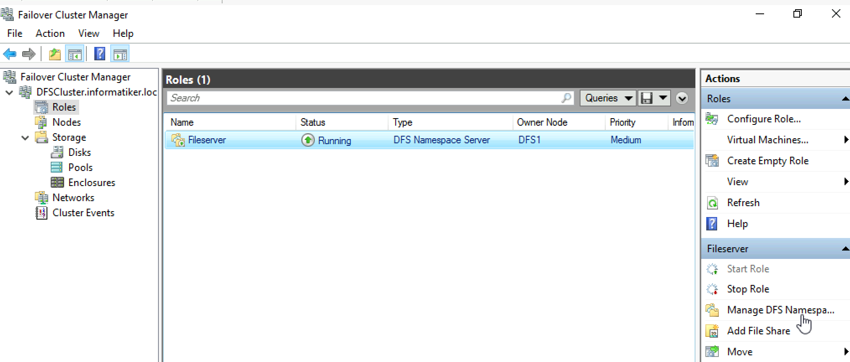
Task: Click the DFSCluster cluster icon in tree
Action: pos(26,92)
